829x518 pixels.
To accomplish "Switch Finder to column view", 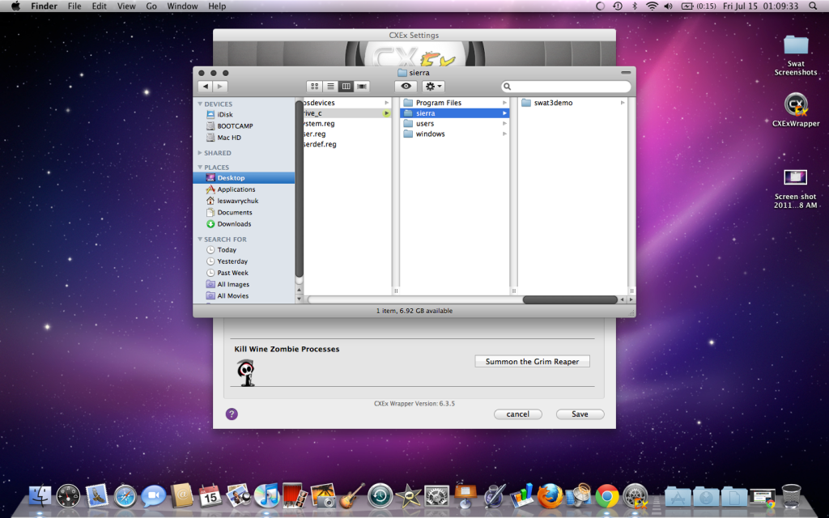I will tap(346, 86).
